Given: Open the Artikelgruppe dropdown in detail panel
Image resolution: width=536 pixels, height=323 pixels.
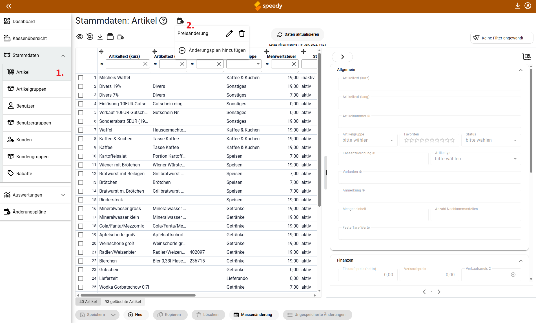Looking at the screenshot, I should (368, 140).
